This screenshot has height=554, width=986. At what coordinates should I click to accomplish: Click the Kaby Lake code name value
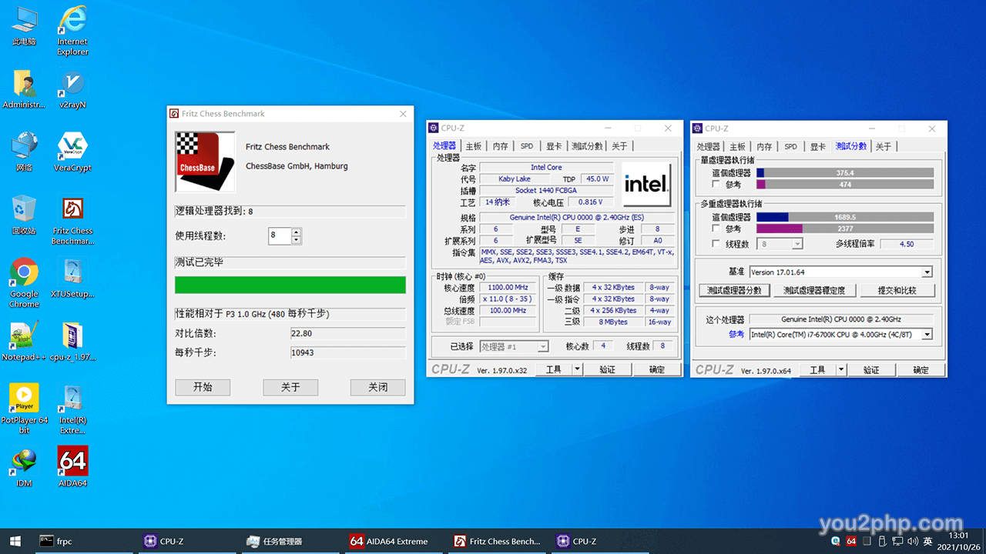tap(515, 179)
